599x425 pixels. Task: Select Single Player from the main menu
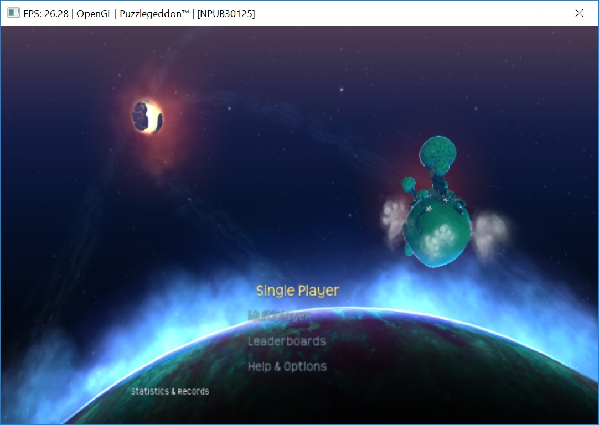tap(297, 291)
